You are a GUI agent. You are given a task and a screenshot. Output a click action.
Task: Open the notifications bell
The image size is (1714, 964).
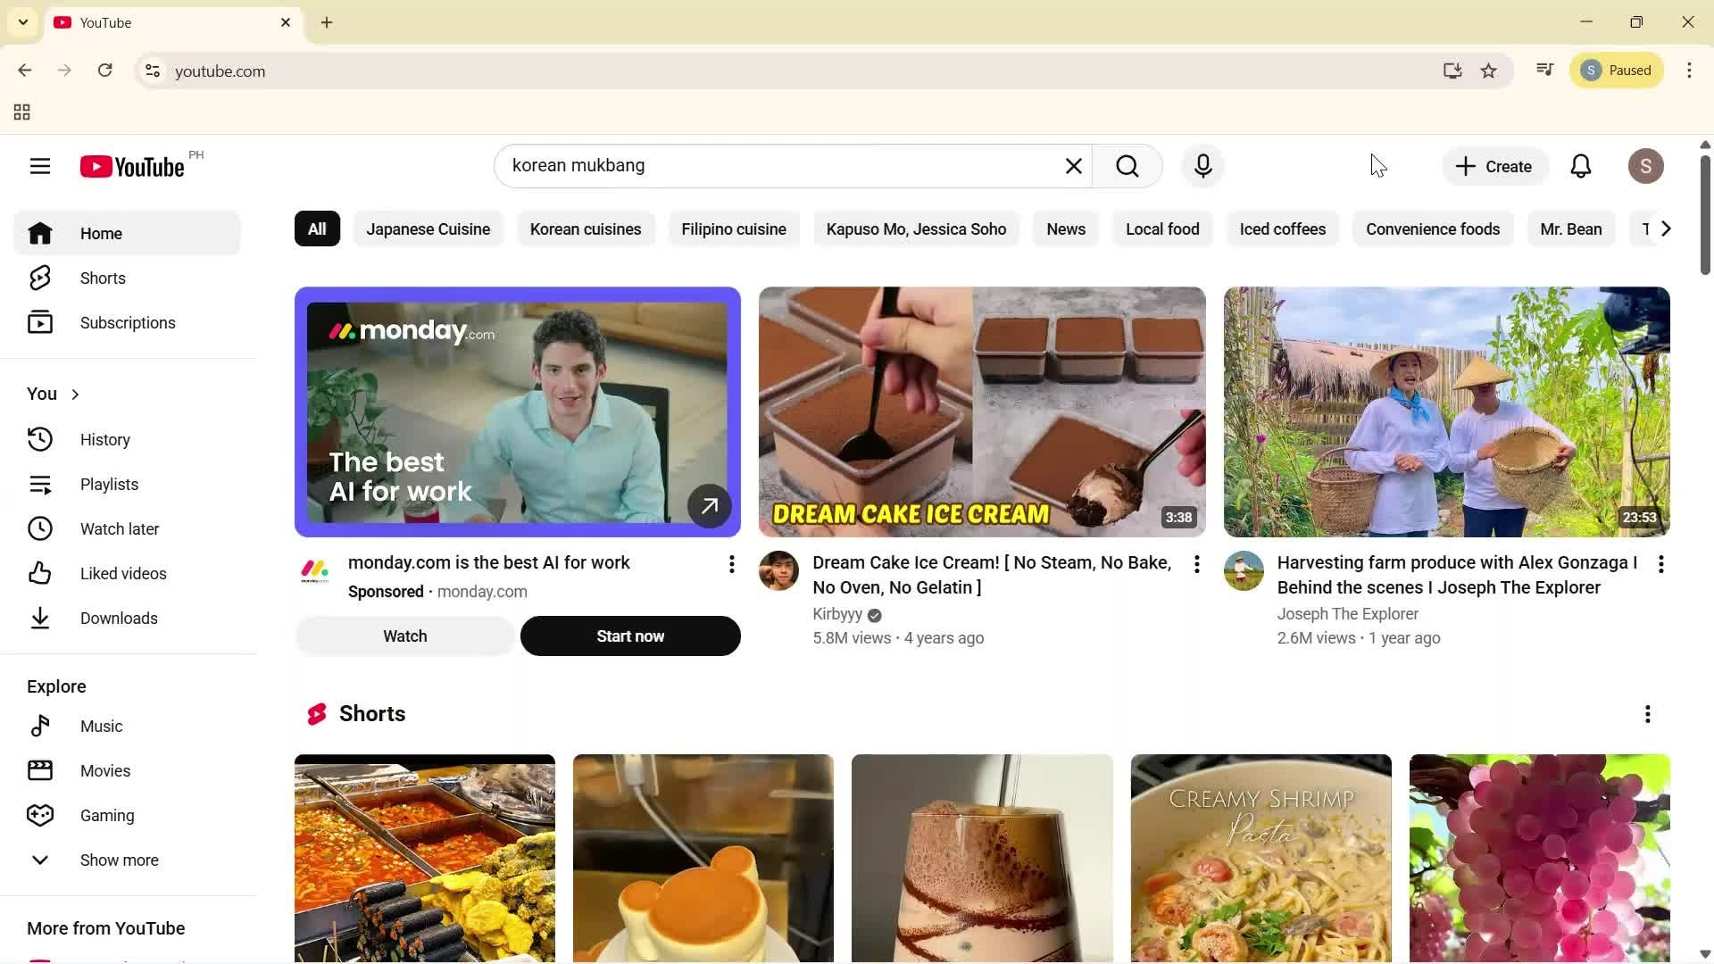[x=1580, y=166]
